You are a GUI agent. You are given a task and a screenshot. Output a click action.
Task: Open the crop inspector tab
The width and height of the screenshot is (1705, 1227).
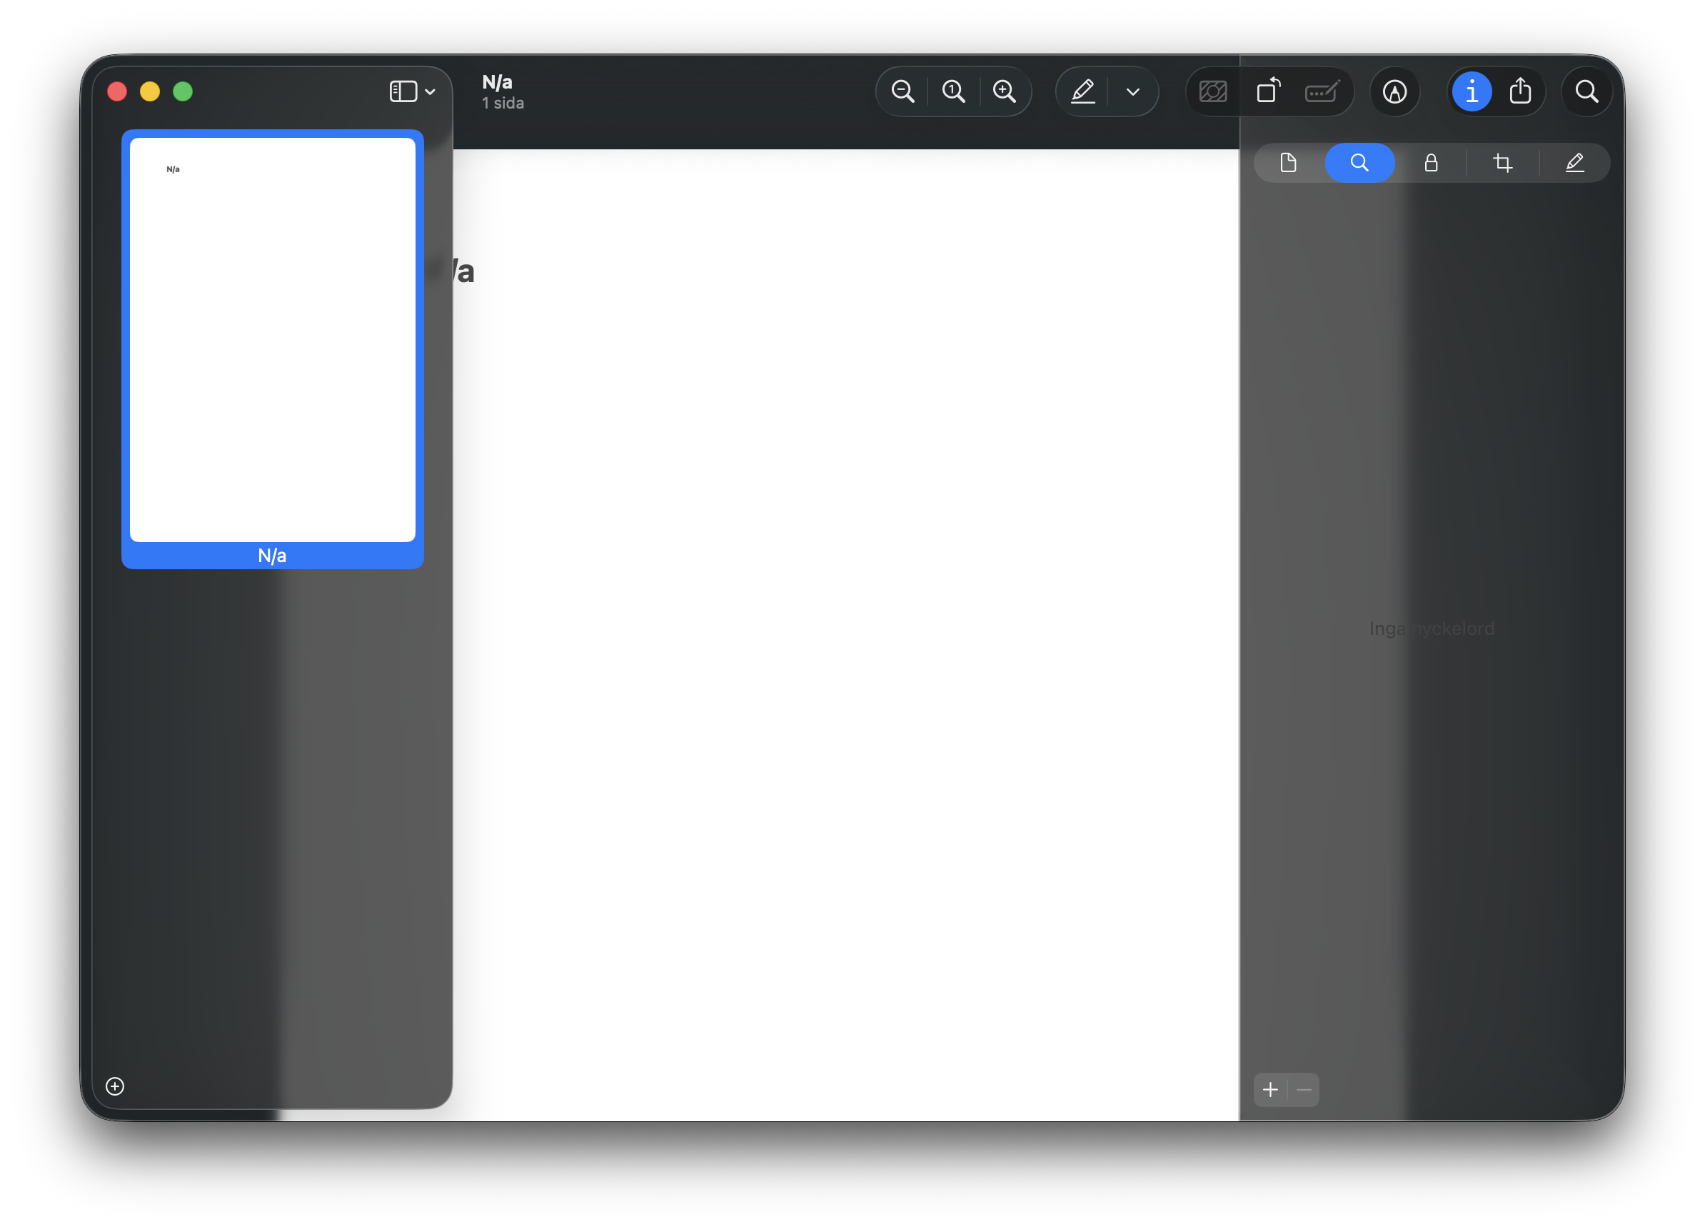1502,162
